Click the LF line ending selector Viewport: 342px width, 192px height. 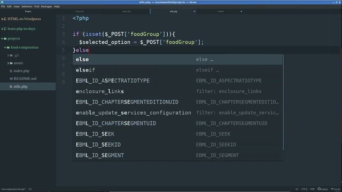pyautogui.click(x=297, y=189)
